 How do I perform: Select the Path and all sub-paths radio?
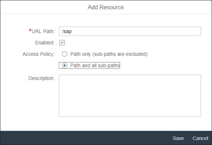click(x=65, y=65)
